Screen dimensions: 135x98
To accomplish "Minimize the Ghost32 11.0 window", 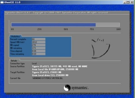I will (124, 2).
